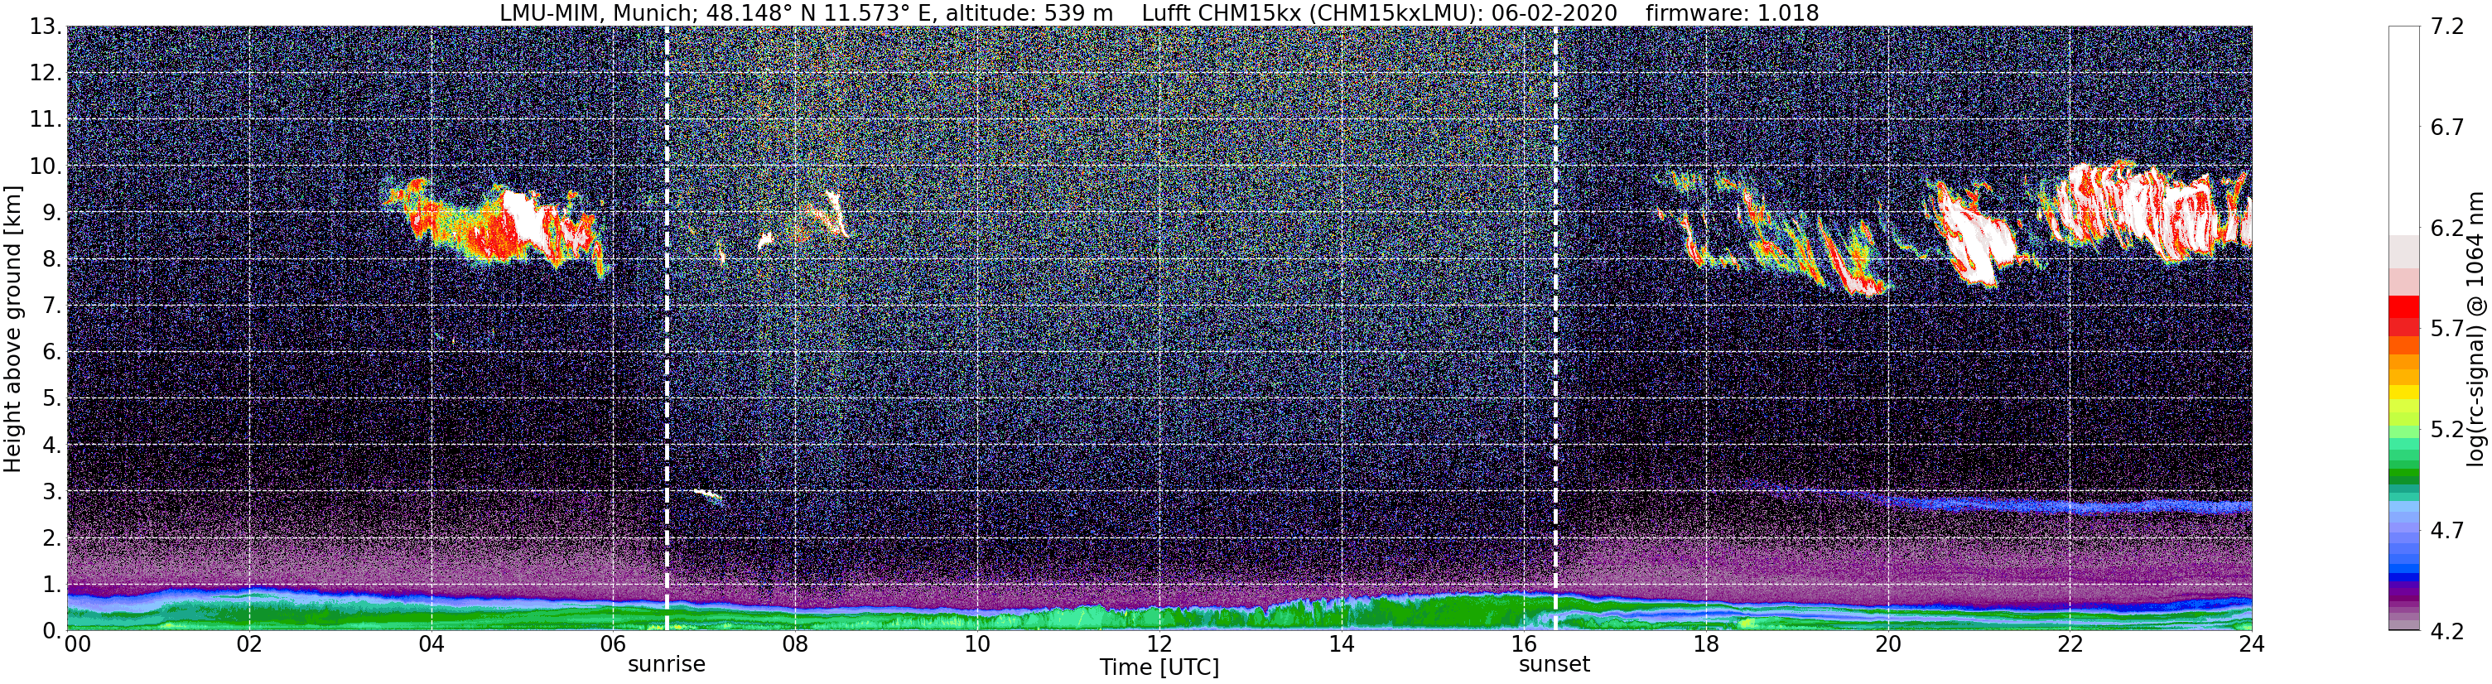Click the y-axis tick label '5.'
The image size is (2492, 684).
51,398
